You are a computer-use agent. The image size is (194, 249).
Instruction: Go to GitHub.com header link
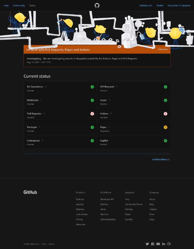[x=145, y=6]
